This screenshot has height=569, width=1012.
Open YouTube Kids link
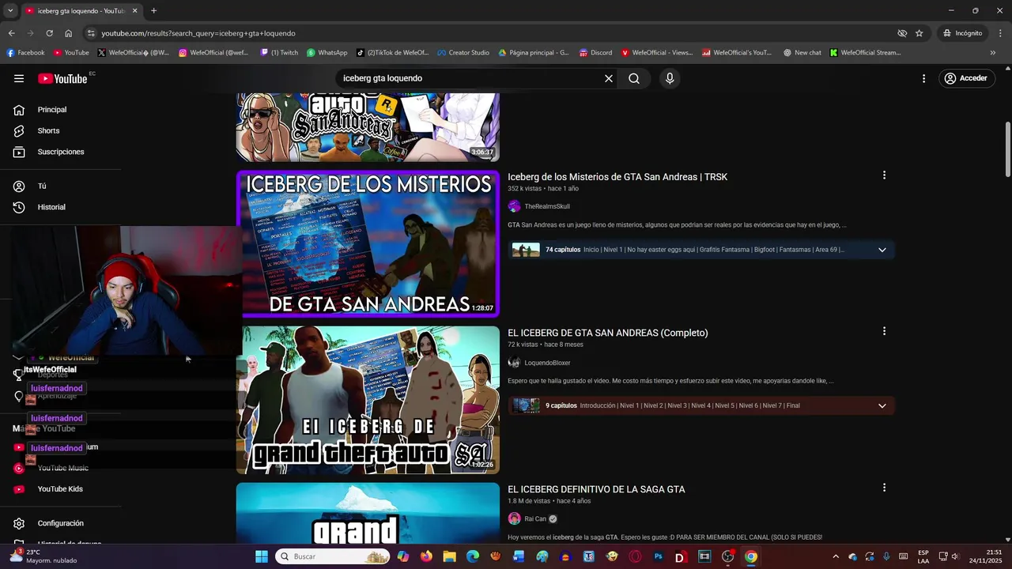(x=61, y=489)
